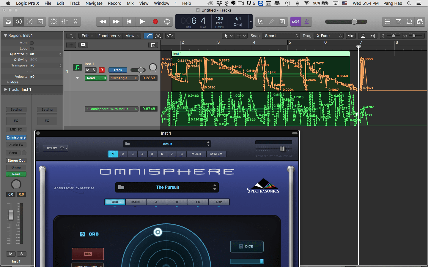Add a new track with plus button
Screen dimensions: 428x267
tap(71, 45)
